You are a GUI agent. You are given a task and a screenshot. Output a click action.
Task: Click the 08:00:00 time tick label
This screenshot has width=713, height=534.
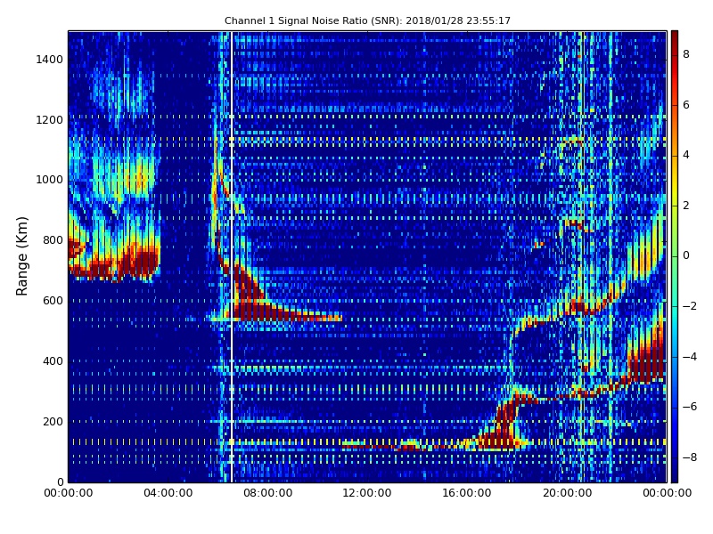pos(268,493)
